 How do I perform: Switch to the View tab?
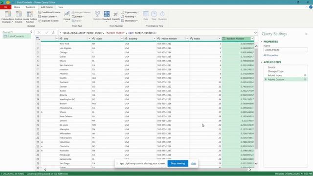pyautogui.click(x=61, y=7)
